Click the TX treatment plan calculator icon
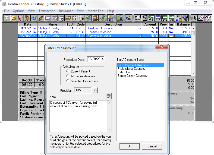Screen dimensions: 214x155 pyautogui.click(x=178, y=18)
